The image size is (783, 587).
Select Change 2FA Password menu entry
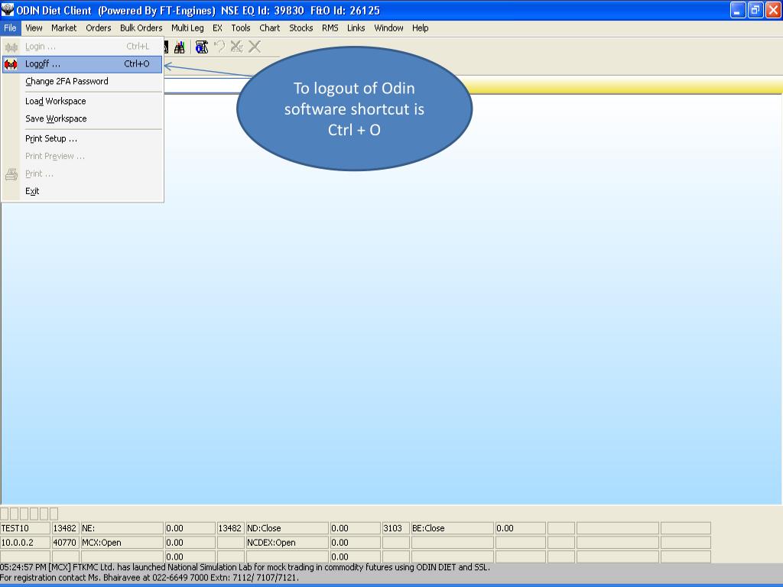[83, 81]
